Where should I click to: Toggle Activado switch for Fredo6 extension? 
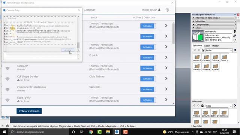click(x=148, y=57)
